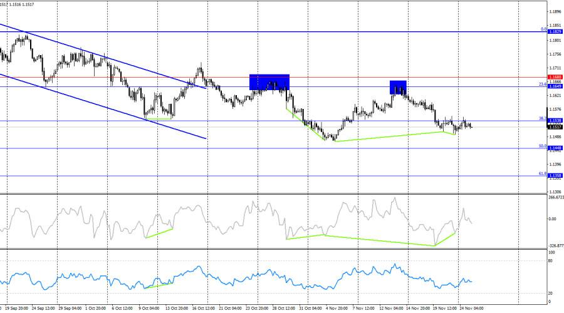This screenshot has width=564, height=313.
Task: Select the upper descending channel trendline
Action: (x=100, y=56)
